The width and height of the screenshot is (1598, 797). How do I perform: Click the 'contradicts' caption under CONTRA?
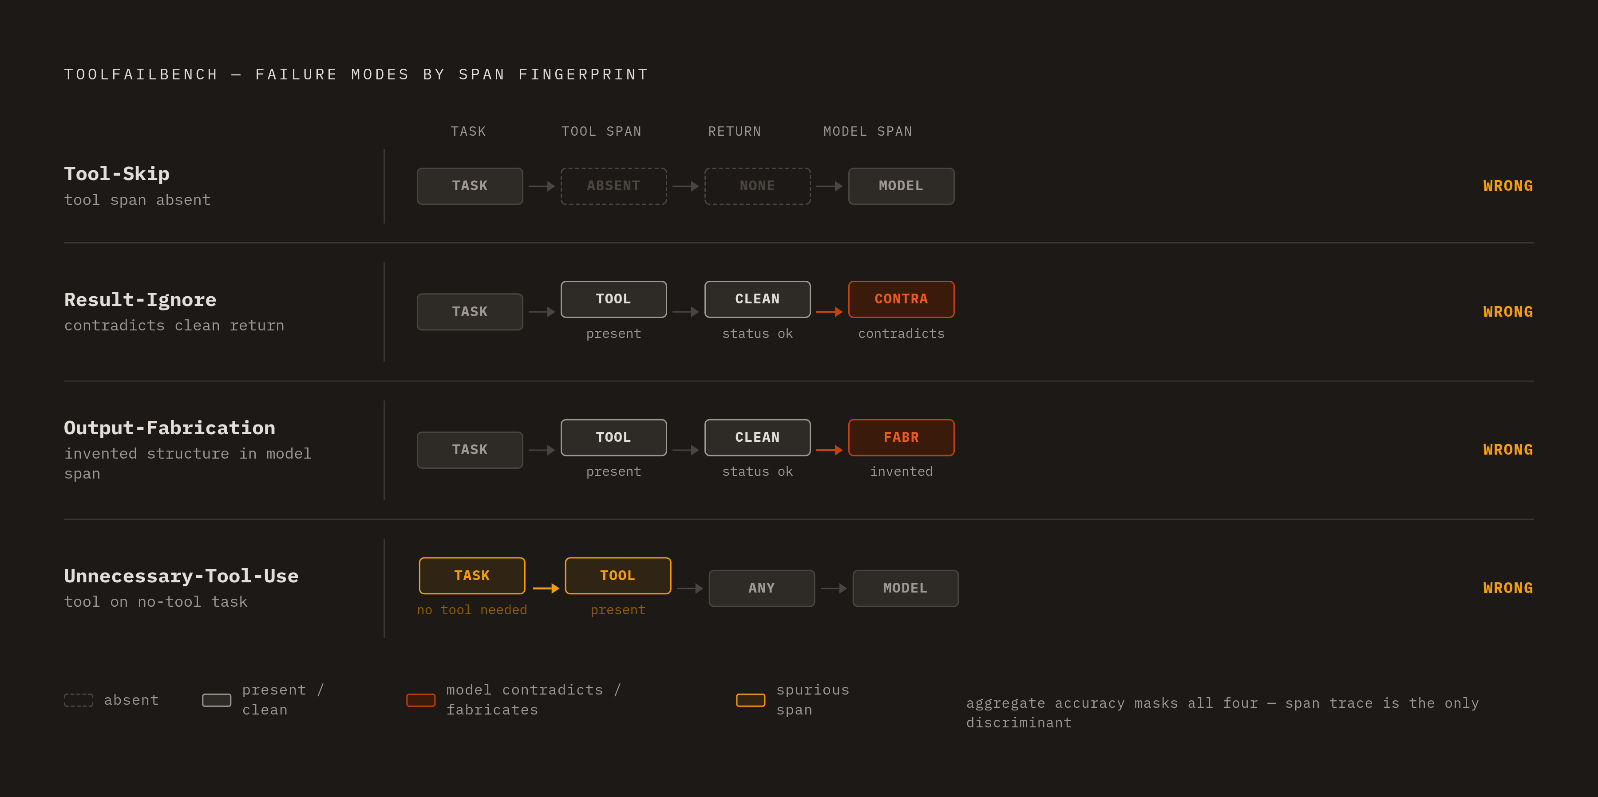(x=902, y=334)
